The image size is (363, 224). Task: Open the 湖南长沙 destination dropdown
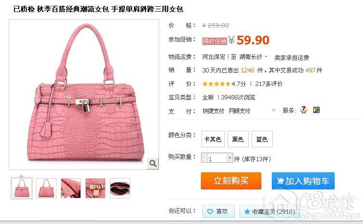[x=254, y=57]
